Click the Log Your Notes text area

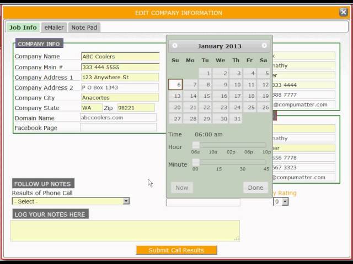pos(125,230)
